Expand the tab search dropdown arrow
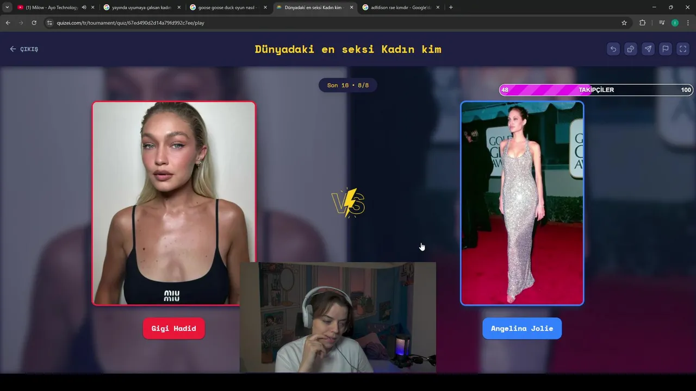 7,8
